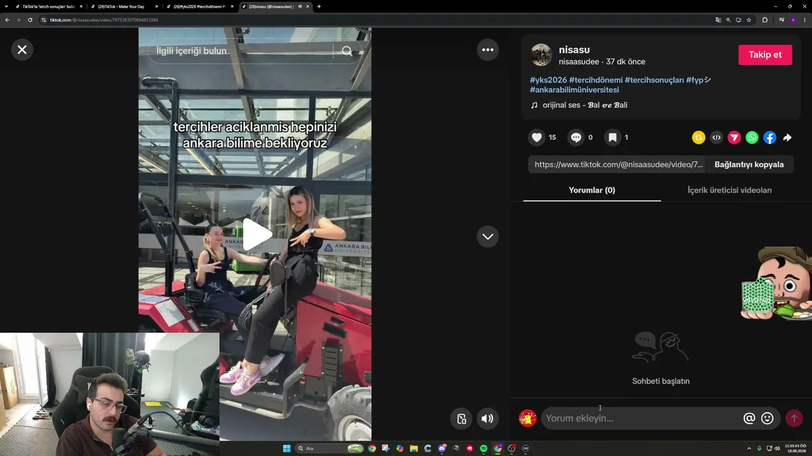Click the address bar URL

tap(104, 20)
